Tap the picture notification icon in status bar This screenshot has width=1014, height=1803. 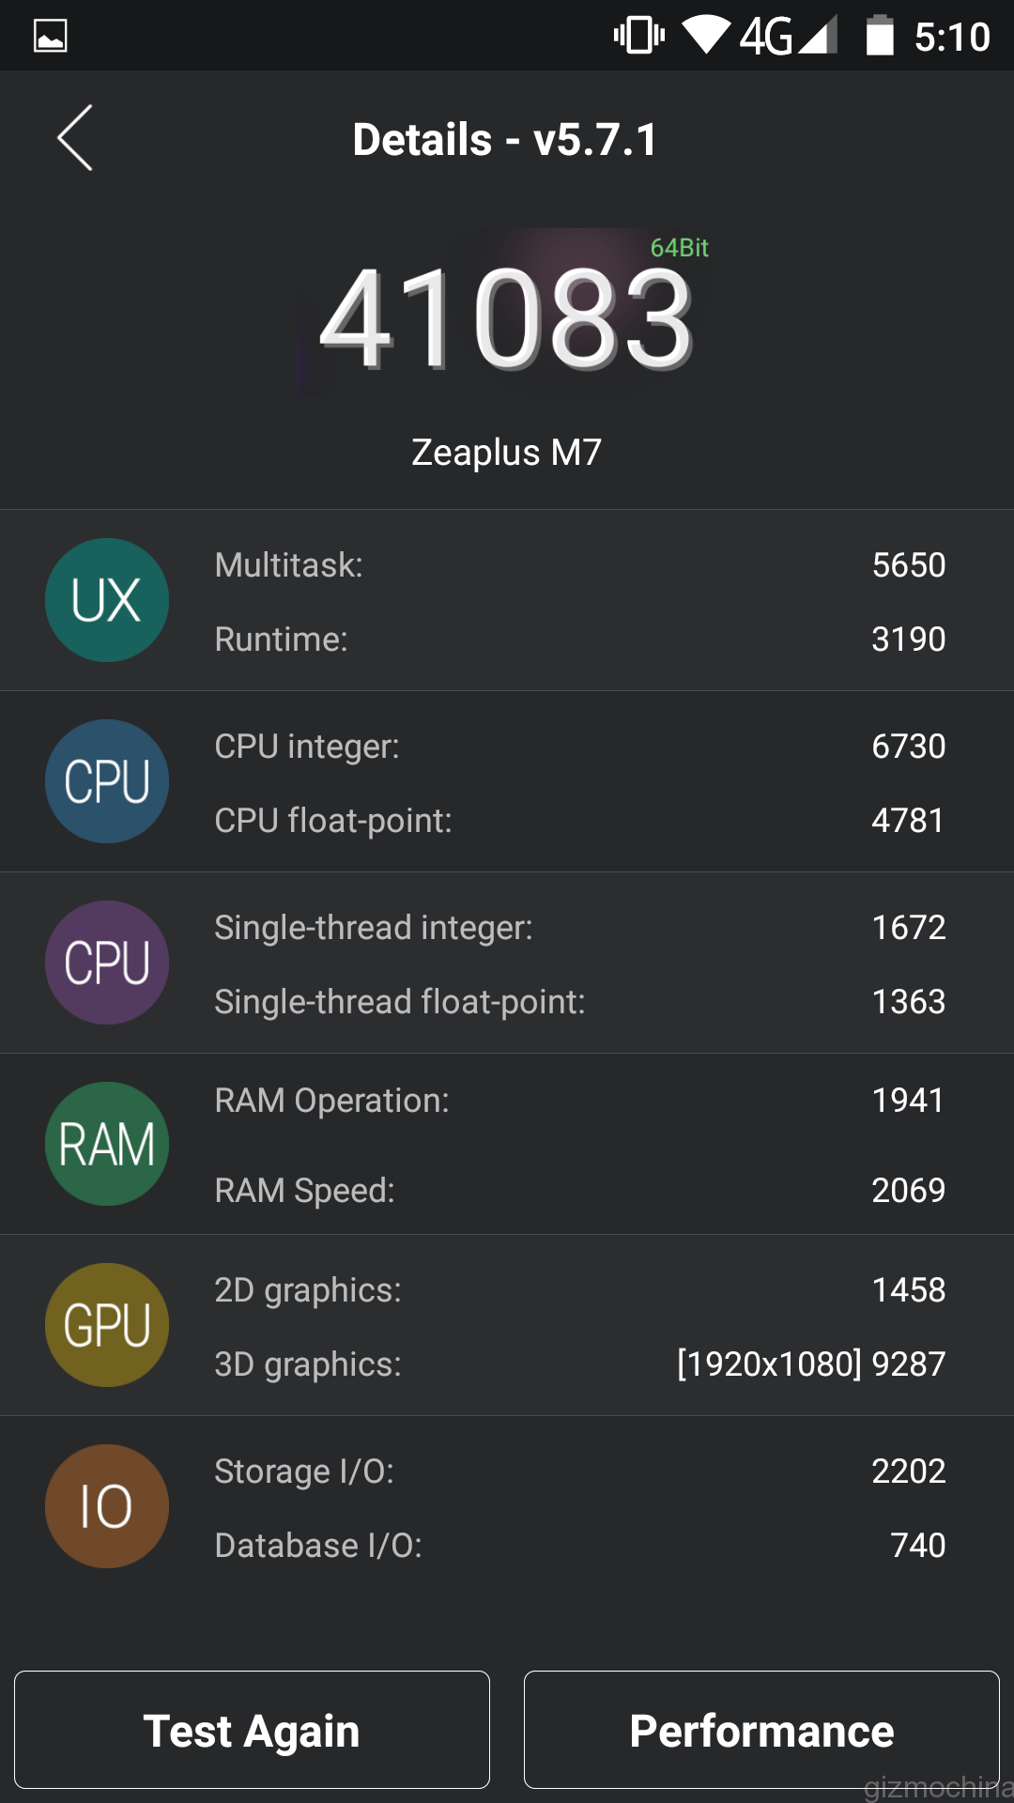50,36
